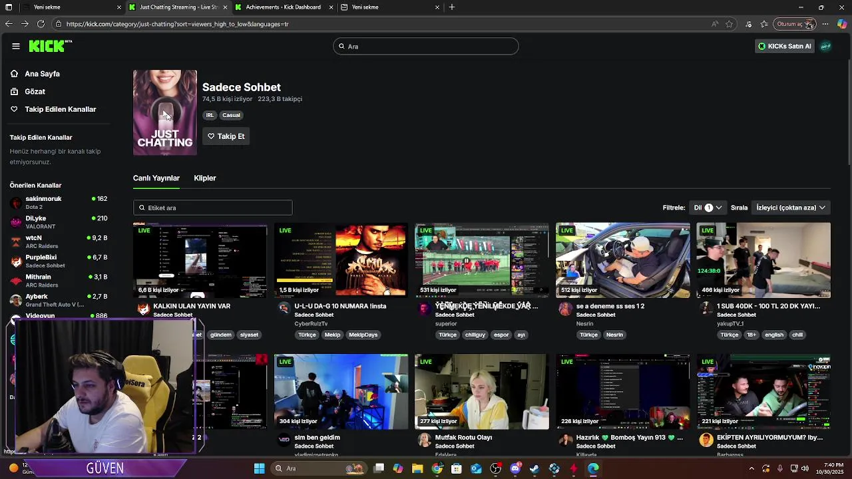This screenshot has height=479, width=852.
Task: Open Outlook from taskbar
Action: click(476, 468)
